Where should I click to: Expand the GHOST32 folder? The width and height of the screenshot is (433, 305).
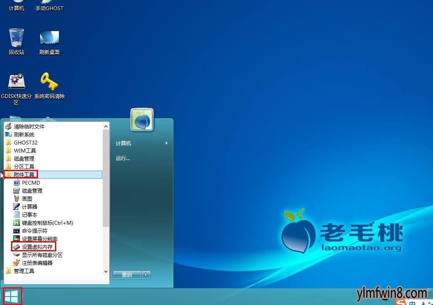point(25,143)
